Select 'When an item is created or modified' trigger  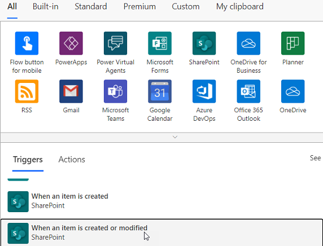click(161, 233)
